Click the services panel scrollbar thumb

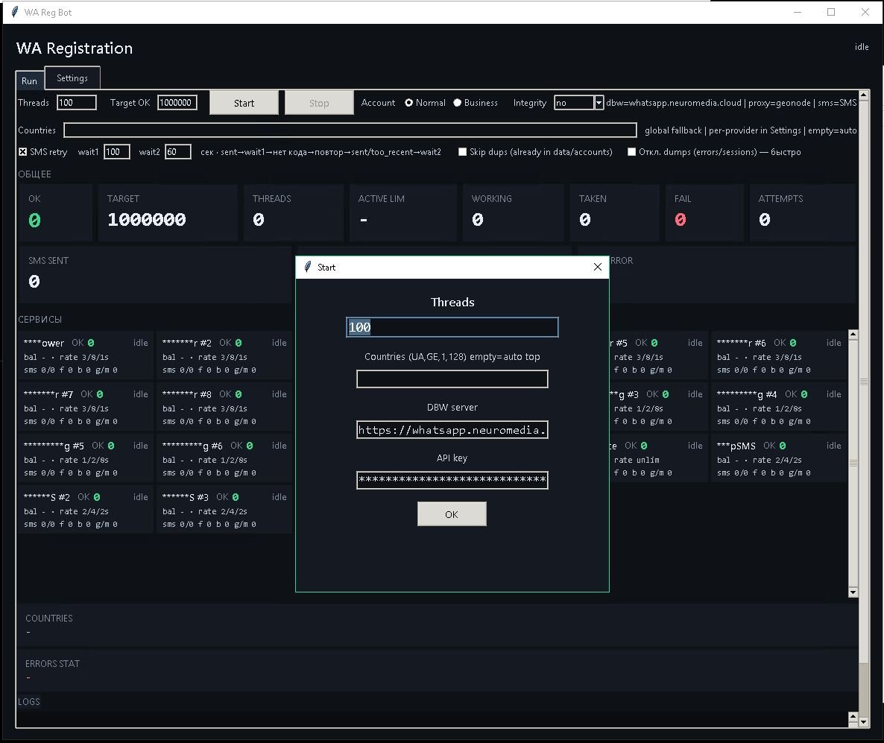click(853, 462)
